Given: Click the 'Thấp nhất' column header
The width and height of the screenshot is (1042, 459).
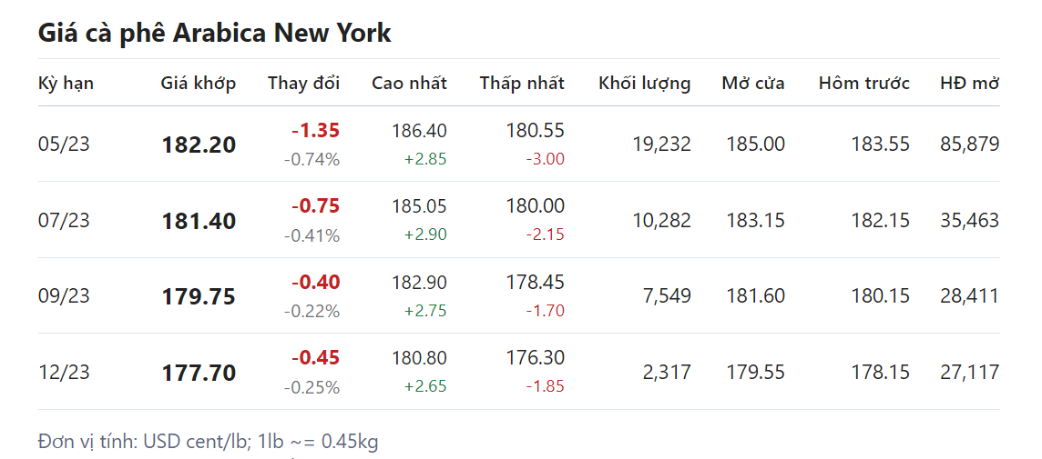Looking at the screenshot, I should pos(522,84).
